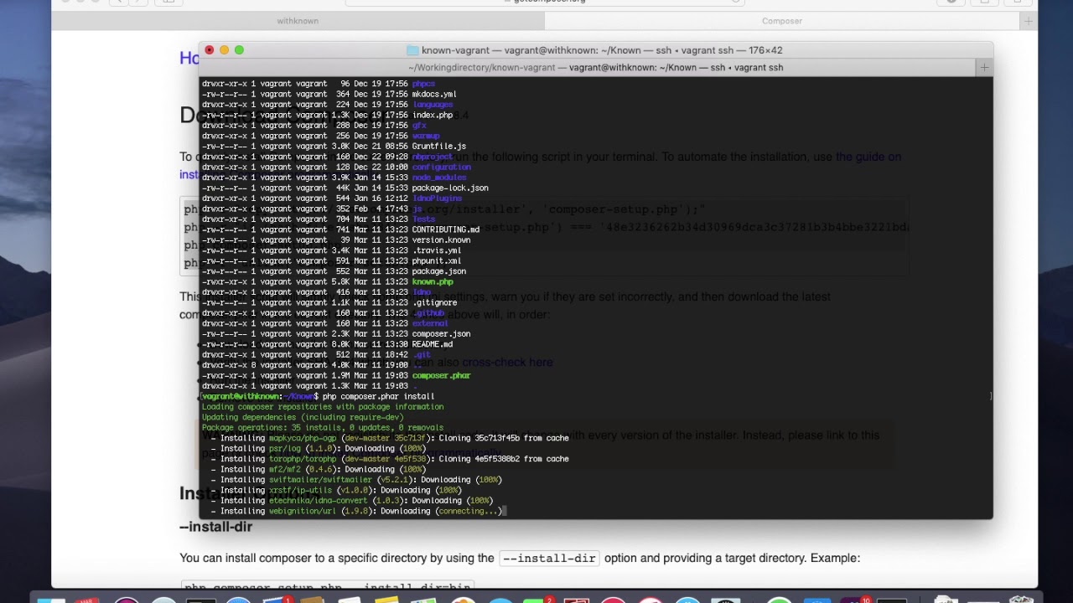Click the Package operations: 35 installs line

coord(323,428)
